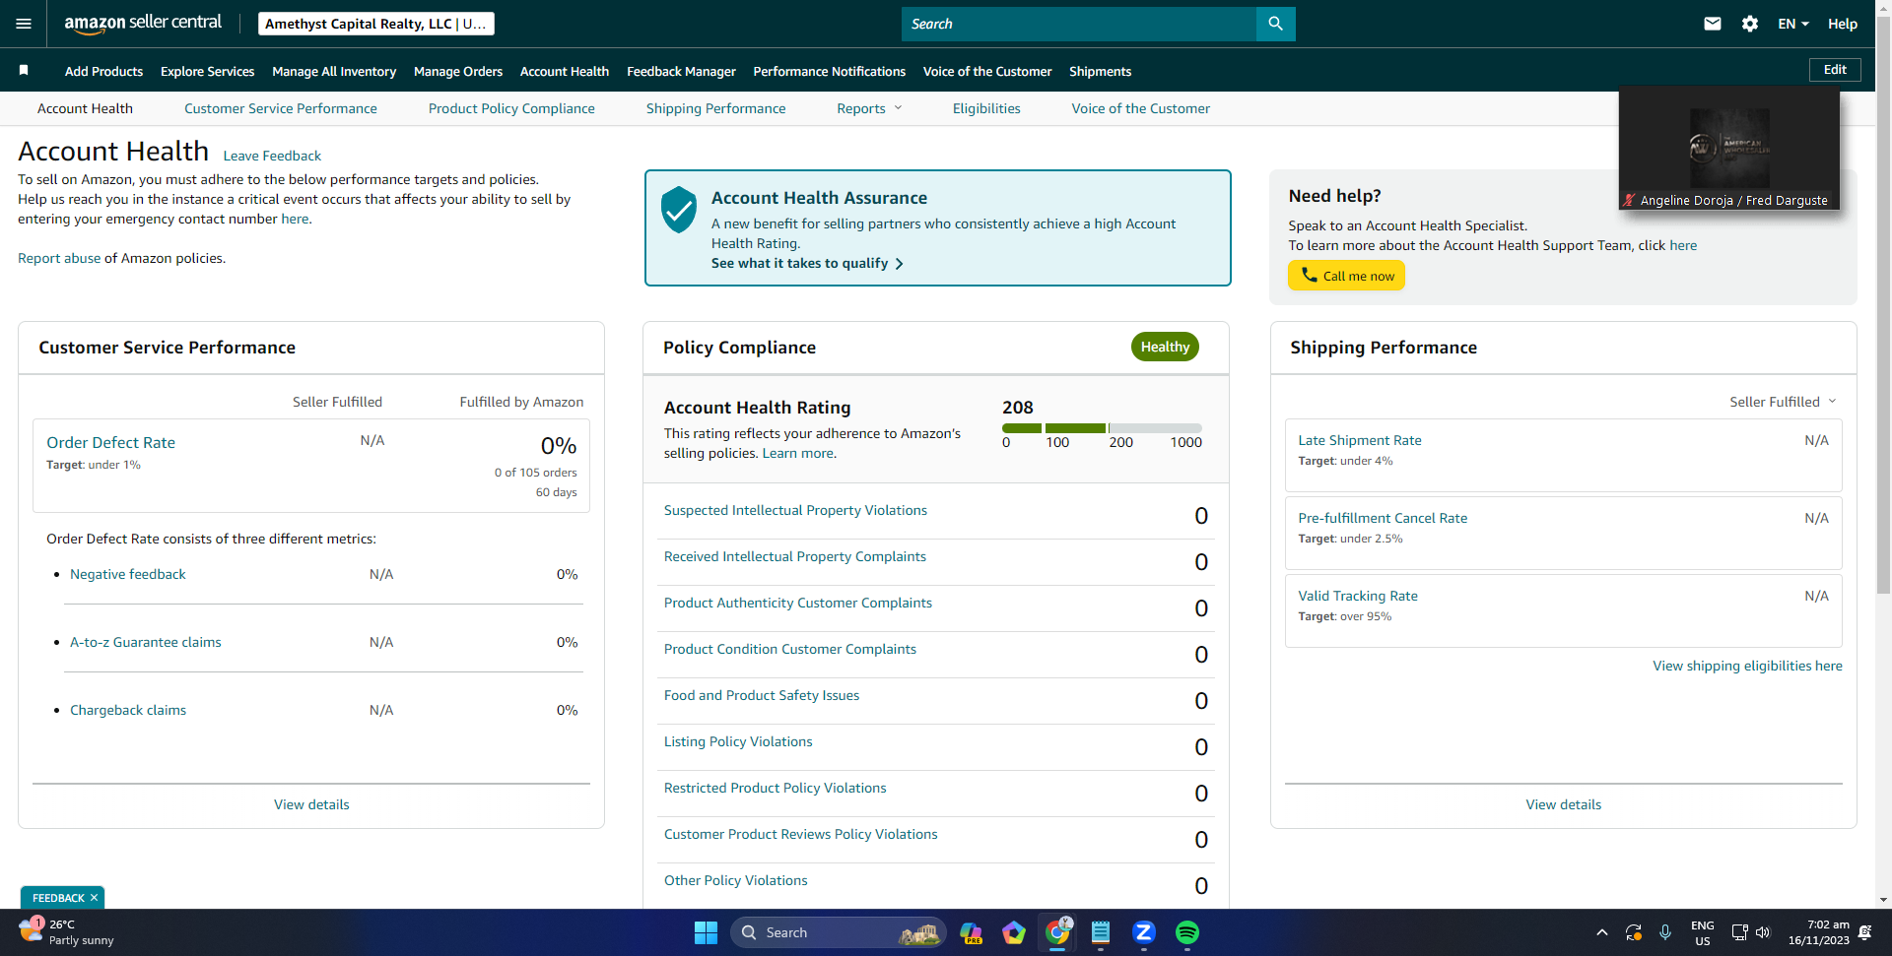Viewport: 1892px width, 956px height.
Task: Click the Angeline Doroja video thumbnail
Action: click(x=1729, y=149)
